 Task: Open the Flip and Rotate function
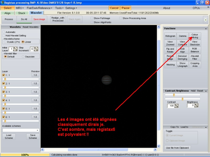170,50
